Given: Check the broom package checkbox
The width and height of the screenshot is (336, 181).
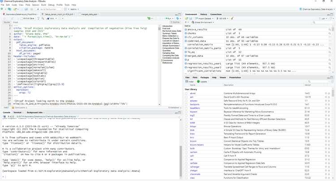Looking at the screenshot, I should [x=186, y=141].
